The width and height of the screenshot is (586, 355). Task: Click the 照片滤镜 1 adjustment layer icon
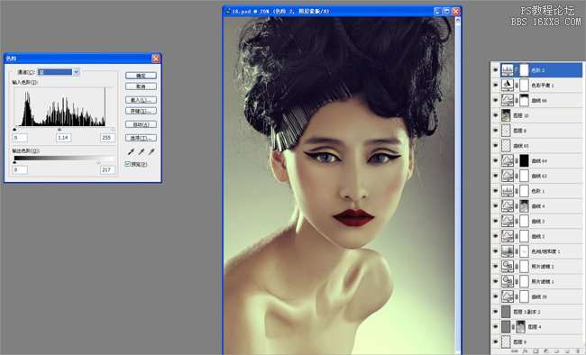pos(508,281)
